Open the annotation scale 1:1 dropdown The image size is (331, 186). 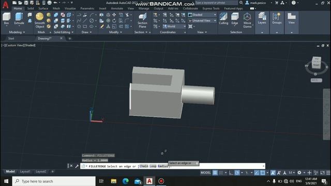tap(292, 173)
